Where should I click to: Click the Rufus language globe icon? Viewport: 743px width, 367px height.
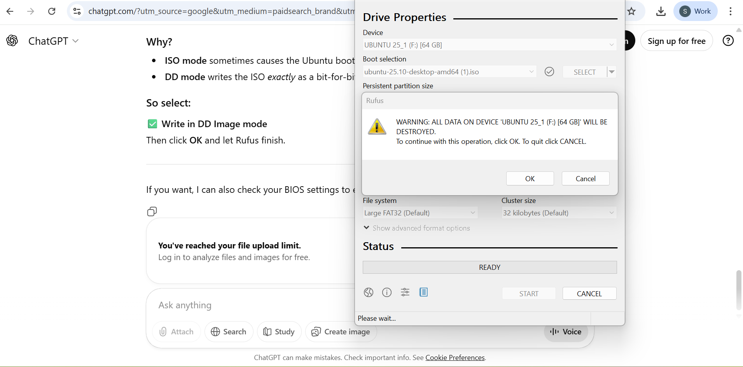point(369,292)
